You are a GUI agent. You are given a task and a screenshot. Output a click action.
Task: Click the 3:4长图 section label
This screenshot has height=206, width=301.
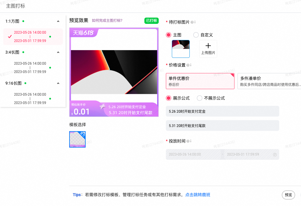(12, 52)
